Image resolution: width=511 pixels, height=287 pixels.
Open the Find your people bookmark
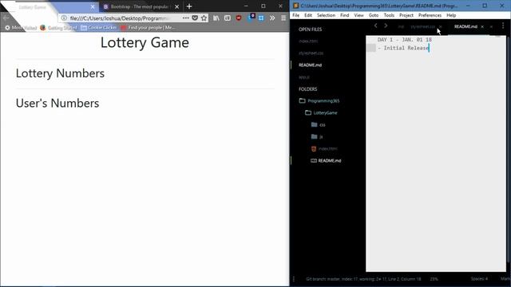(149, 28)
